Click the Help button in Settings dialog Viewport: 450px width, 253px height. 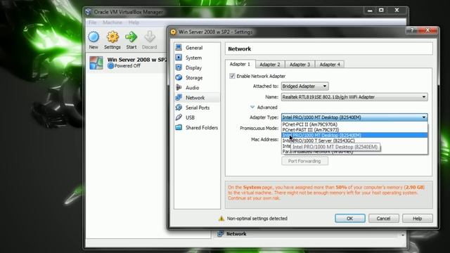[x=417, y=219]
